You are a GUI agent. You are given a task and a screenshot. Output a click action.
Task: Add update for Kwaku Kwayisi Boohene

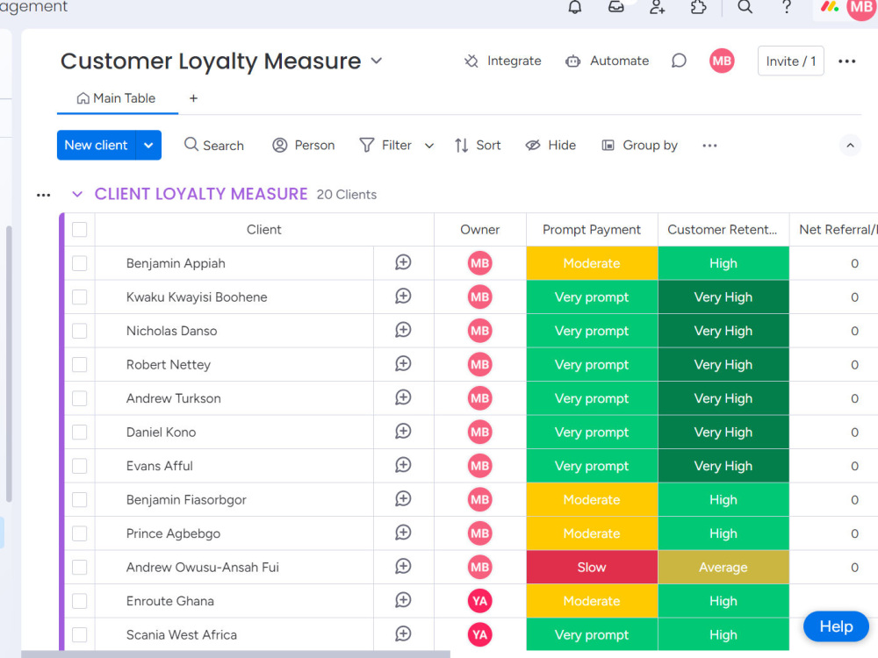[403, 296]
